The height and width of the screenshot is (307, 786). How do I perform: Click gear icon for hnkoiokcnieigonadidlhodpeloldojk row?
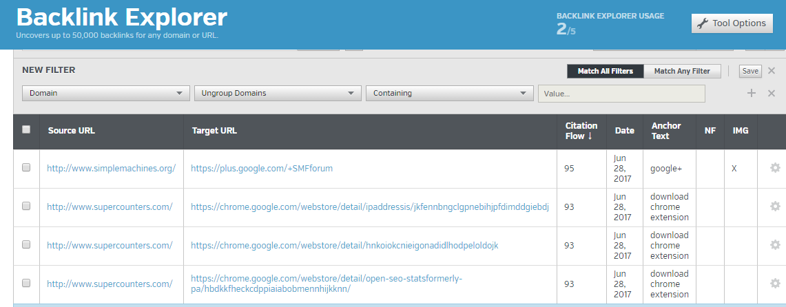tap(775, 245)
